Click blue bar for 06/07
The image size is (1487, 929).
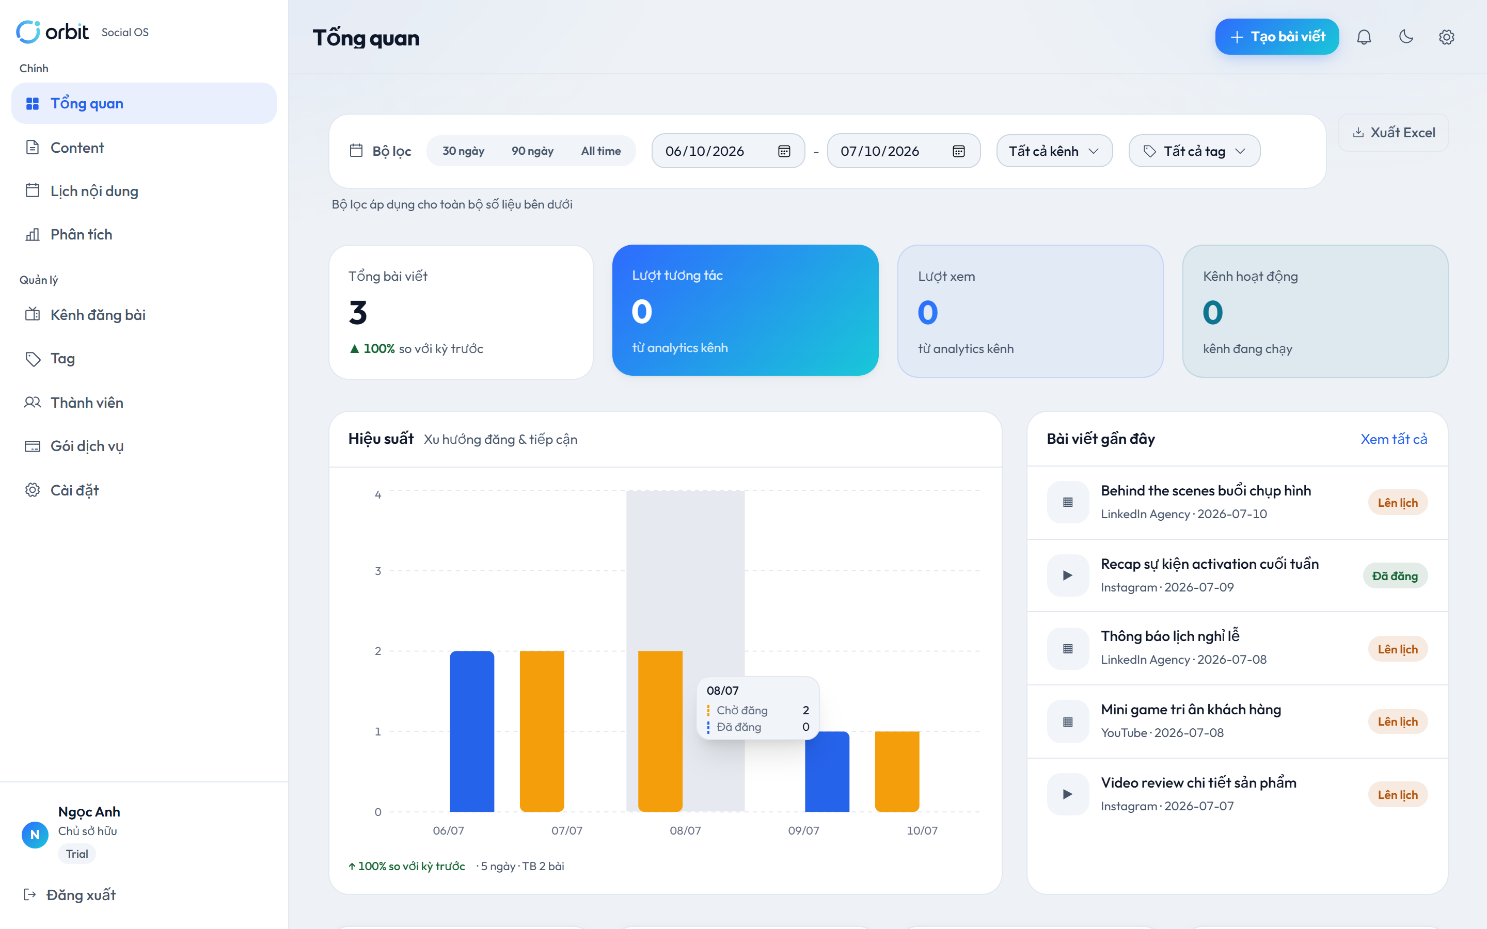[x=472, y=731]
